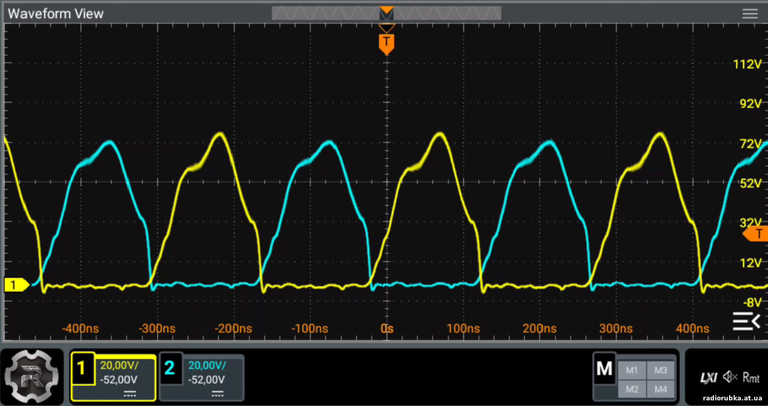Open the Math 'M' badge
Screen dimensions: 768x406
605,369
